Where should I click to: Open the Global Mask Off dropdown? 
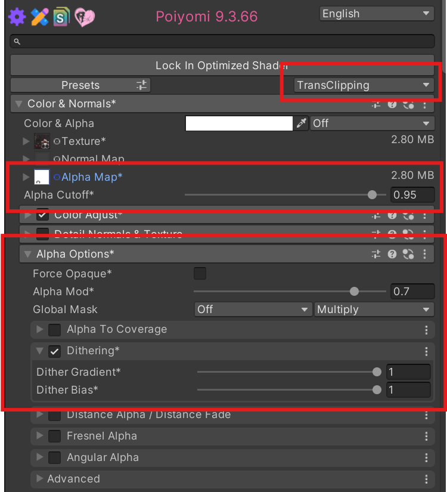point(253,310)
